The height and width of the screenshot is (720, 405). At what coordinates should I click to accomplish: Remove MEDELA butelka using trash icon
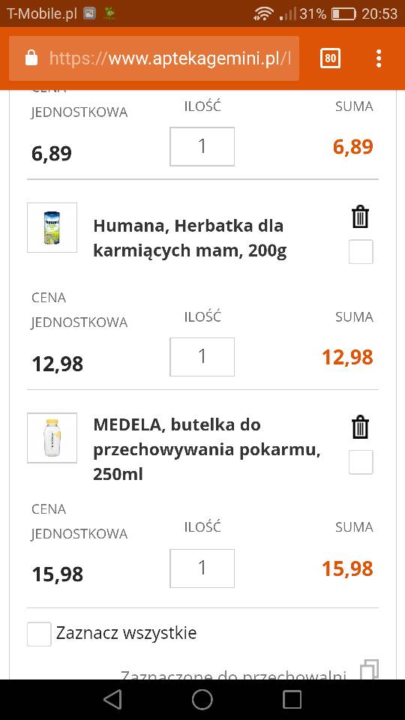click(361, 427)
